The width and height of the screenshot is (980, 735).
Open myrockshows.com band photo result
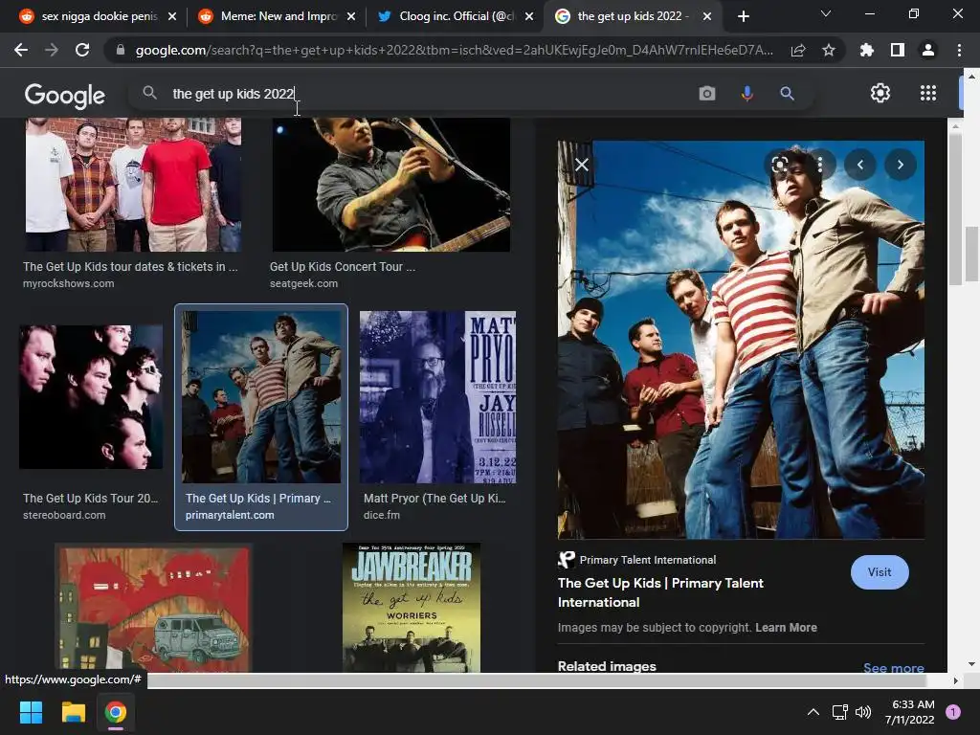pos(133,185)
